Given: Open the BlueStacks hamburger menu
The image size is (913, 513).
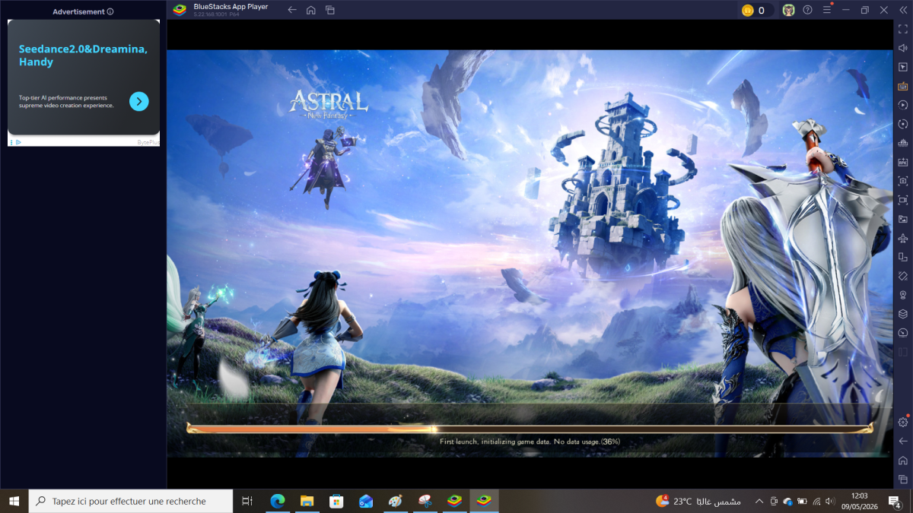Looking at the screenshot, I should (827, 10).
